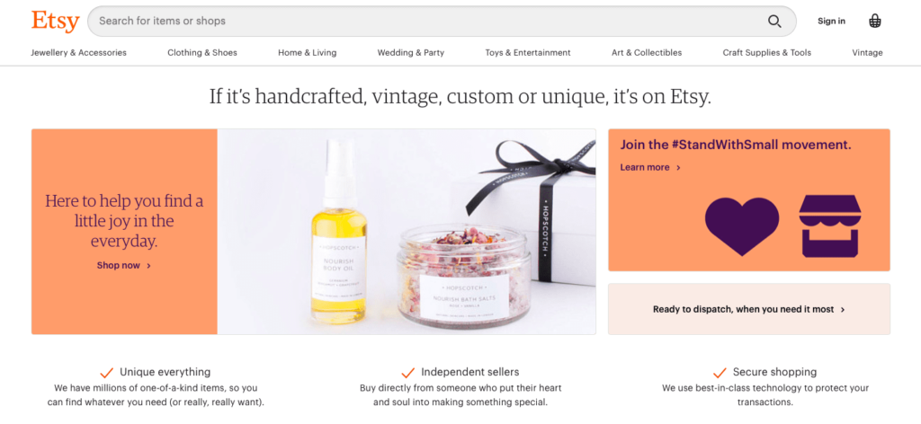The image size is (921, 424).
Task: Click the Etsy logo
Action: 55,22
